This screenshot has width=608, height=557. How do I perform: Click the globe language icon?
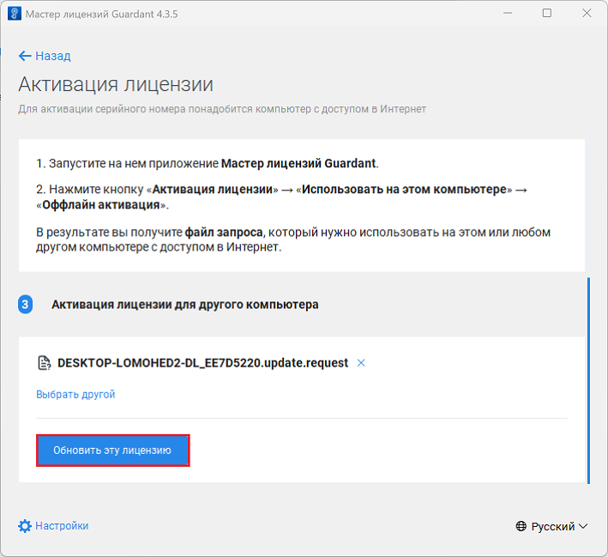click(x=521, y=526)
